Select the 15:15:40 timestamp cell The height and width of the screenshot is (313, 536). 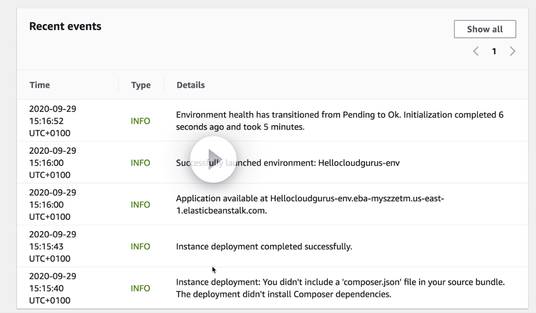coord(53,288)
